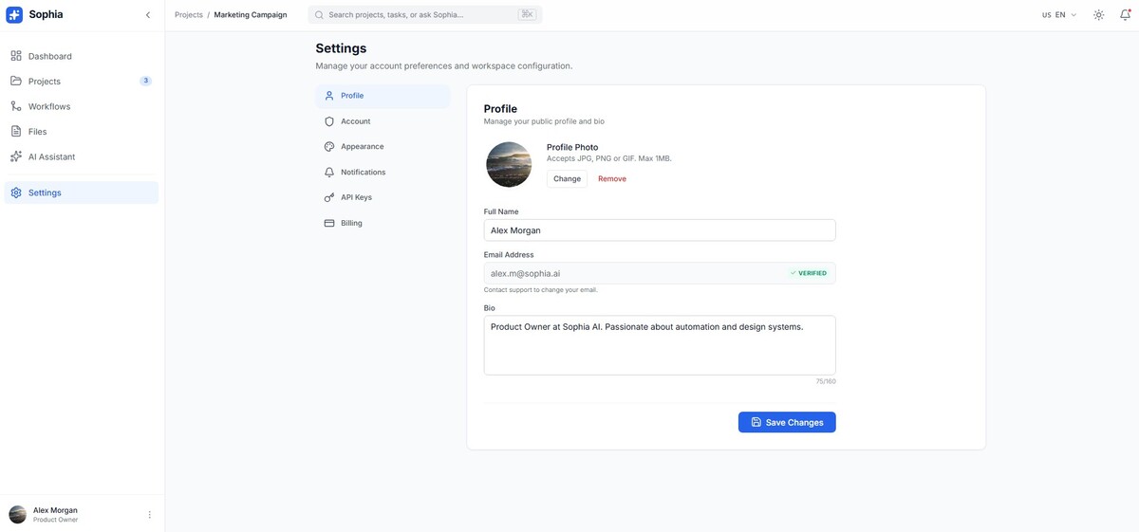
Task: Open Dashboard from the sidebar
Action: [x=49, y=56]
